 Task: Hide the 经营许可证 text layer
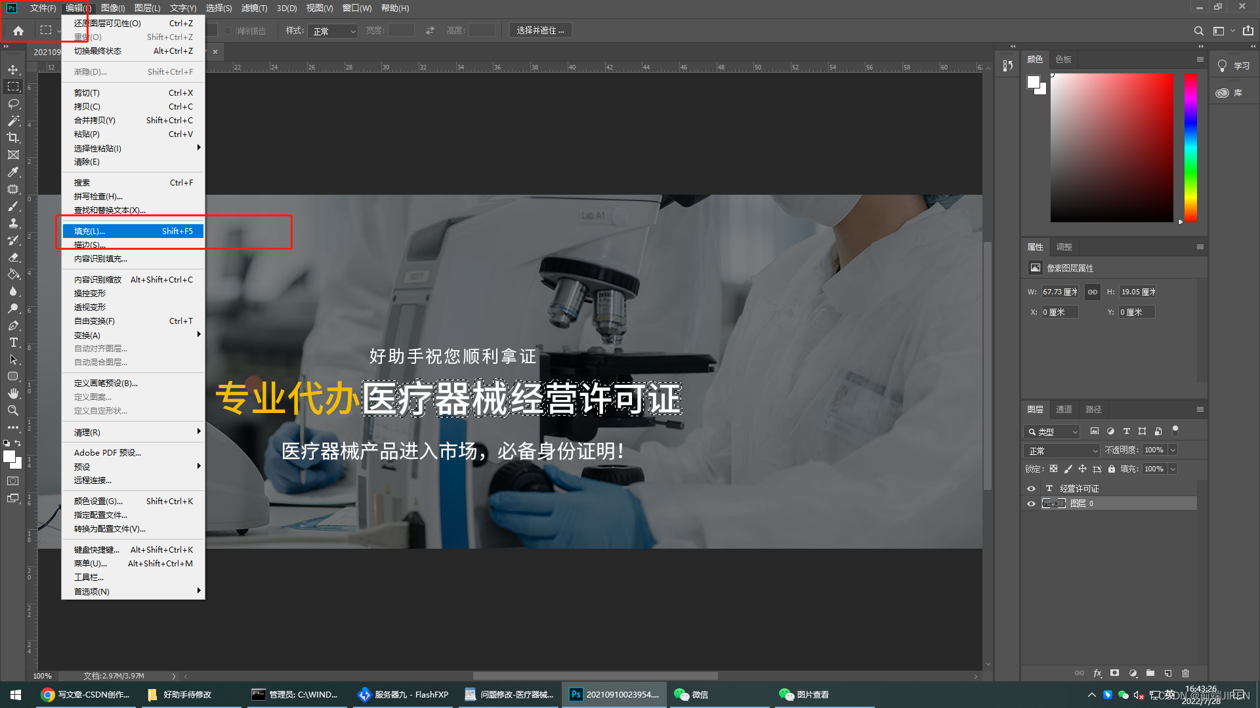1031,488
